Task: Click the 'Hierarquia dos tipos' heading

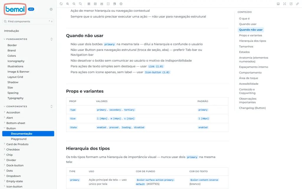Action: pyautogui.click(x=88, y=149)
